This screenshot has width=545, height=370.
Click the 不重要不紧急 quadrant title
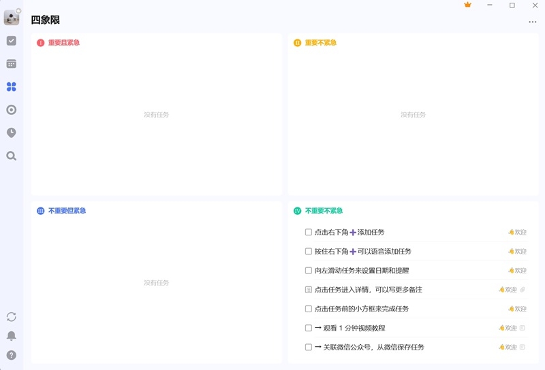[x=324, y=211]
